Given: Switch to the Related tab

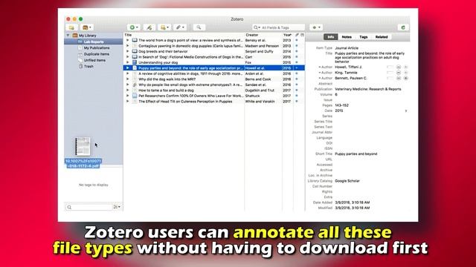Looking at the screenshot, I should [382, 37].
